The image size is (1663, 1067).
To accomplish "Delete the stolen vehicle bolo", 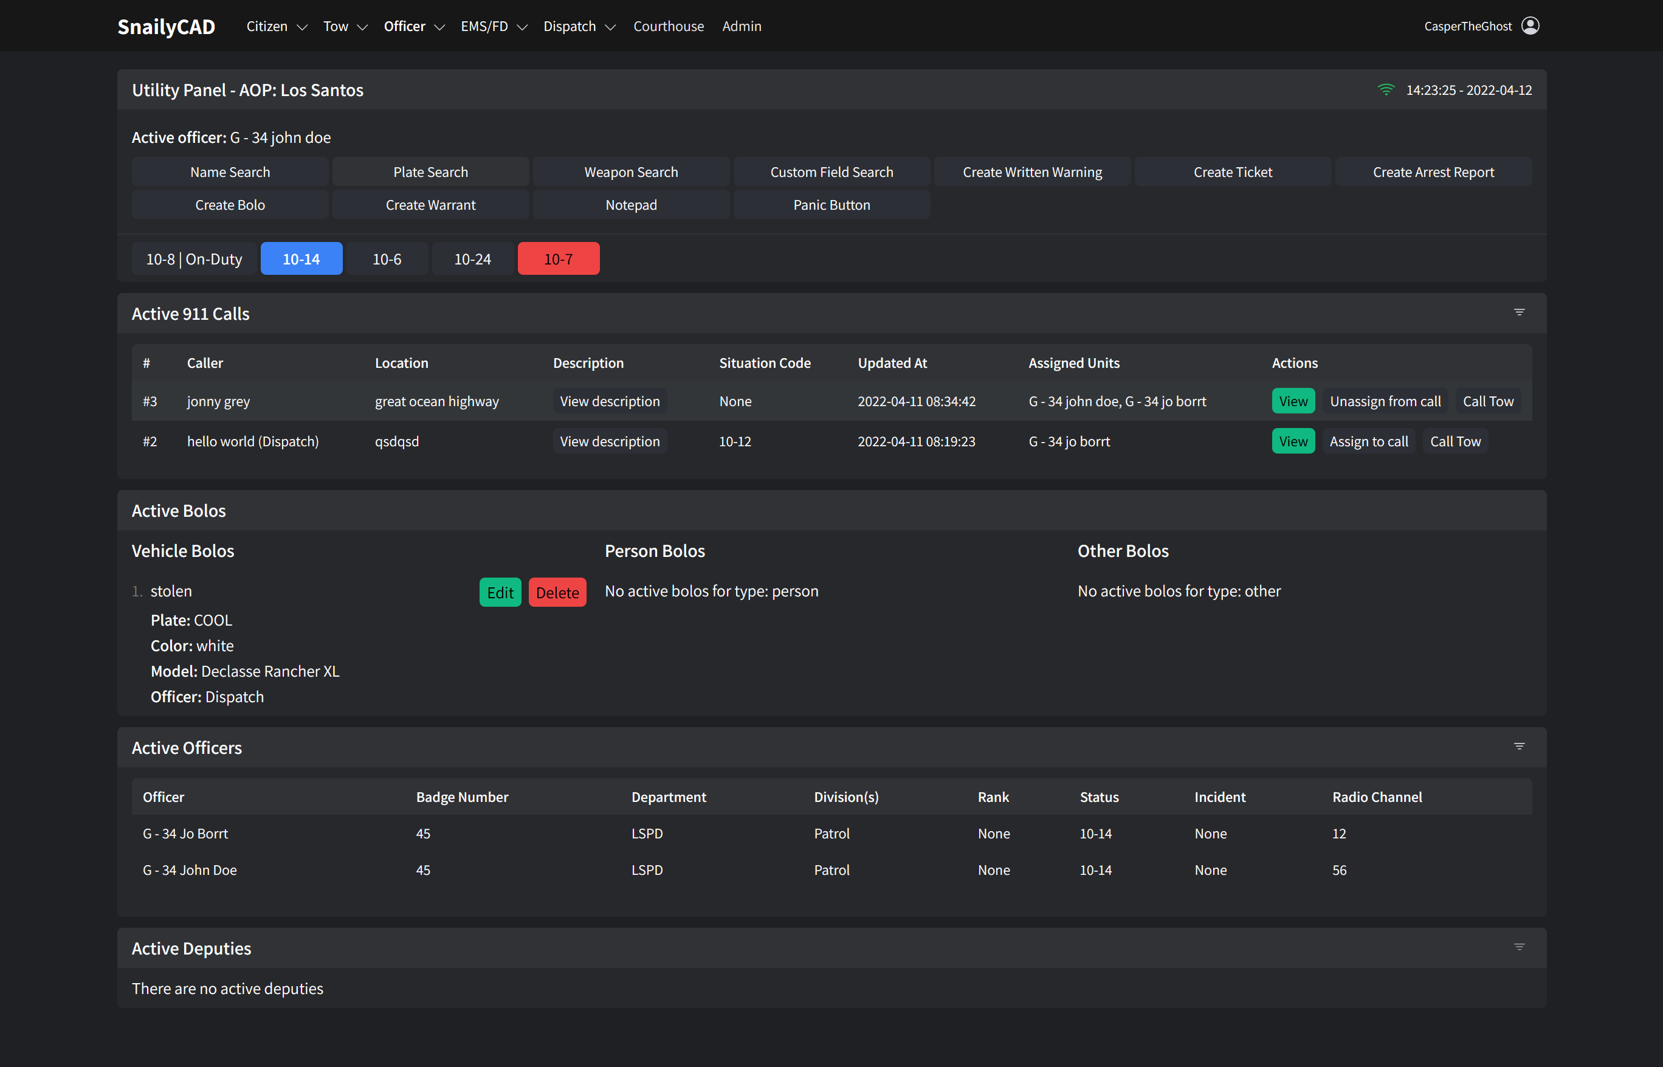I will pyautogui.click(x=557, y=592).
